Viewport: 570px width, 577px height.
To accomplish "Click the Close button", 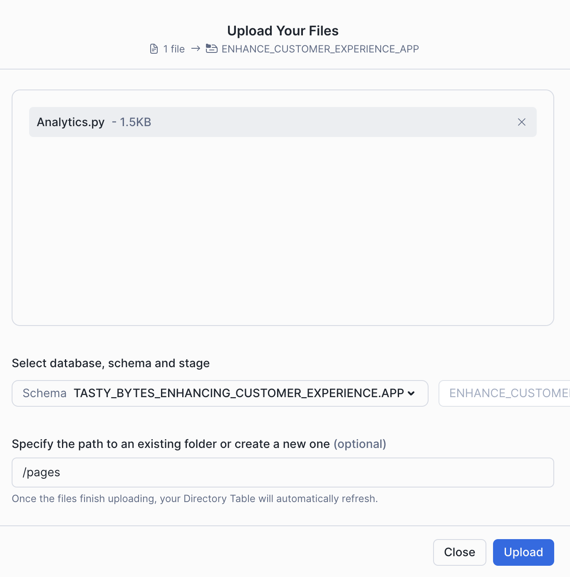I will (459, 552).
